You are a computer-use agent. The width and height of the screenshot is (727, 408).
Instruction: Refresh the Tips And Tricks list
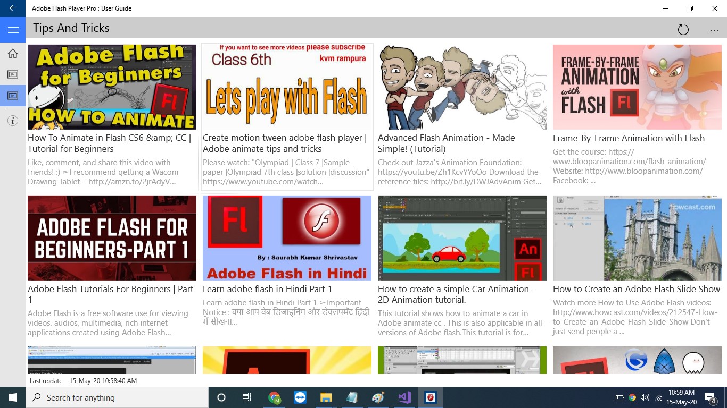[x=683, y=30]
